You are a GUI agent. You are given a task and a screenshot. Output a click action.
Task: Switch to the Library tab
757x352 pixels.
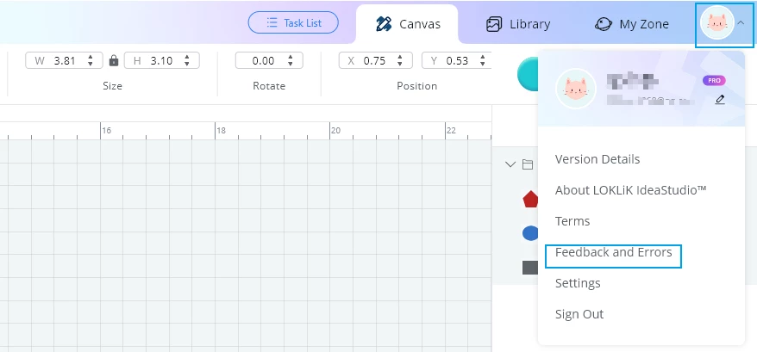[x=518, y=24]
